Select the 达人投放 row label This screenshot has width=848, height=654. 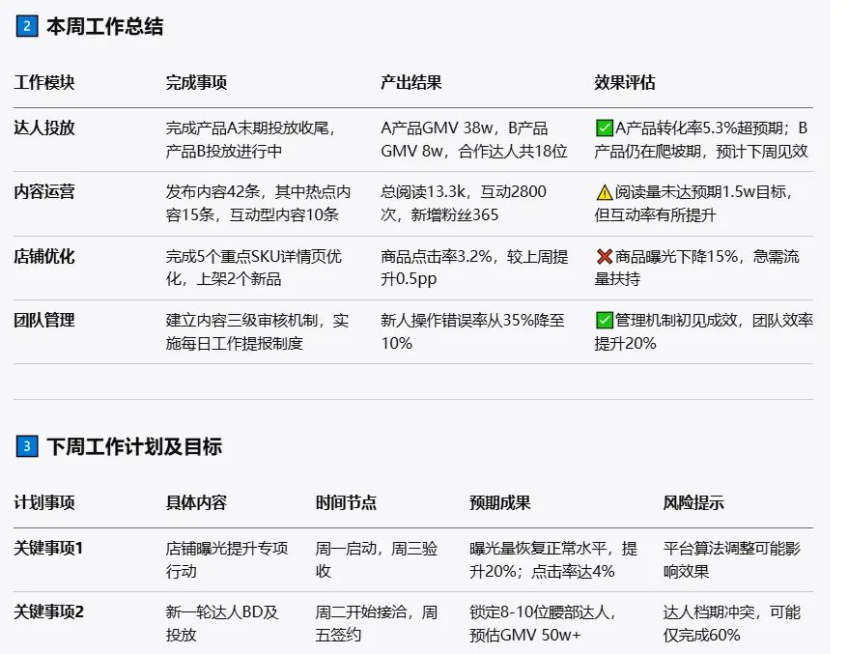[x=43, y=126]
